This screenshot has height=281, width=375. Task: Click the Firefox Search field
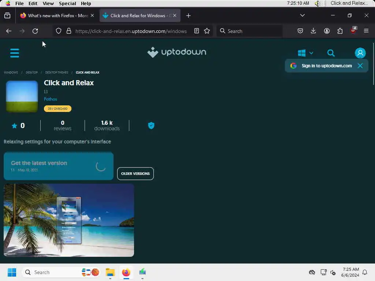pyautogui.click(x=250, y=31)
